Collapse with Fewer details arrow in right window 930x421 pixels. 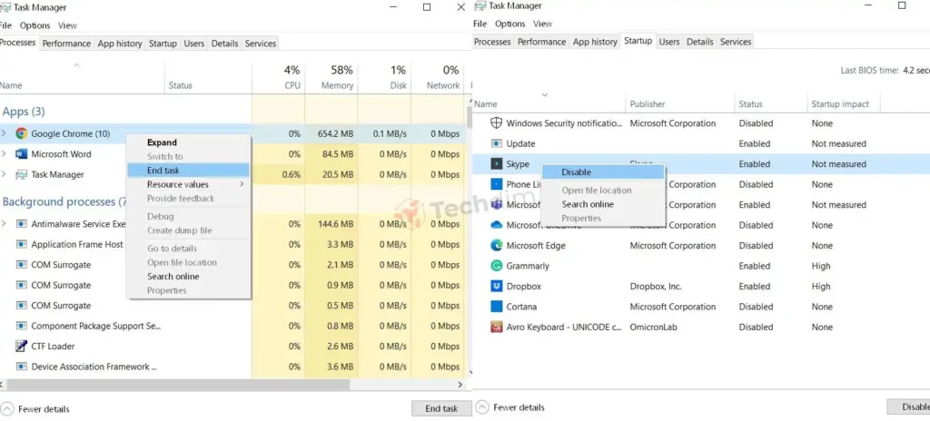[x=482, y=407]
